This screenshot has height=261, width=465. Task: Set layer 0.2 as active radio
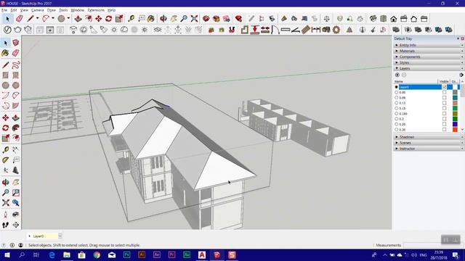click(x=397, y=119)
